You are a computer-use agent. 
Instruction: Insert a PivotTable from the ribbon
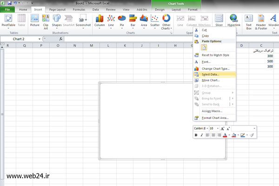click(x=8, y=21)
